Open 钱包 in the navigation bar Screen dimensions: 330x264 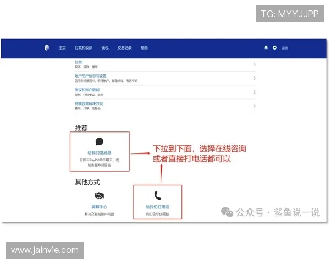[x=105, y=48]
